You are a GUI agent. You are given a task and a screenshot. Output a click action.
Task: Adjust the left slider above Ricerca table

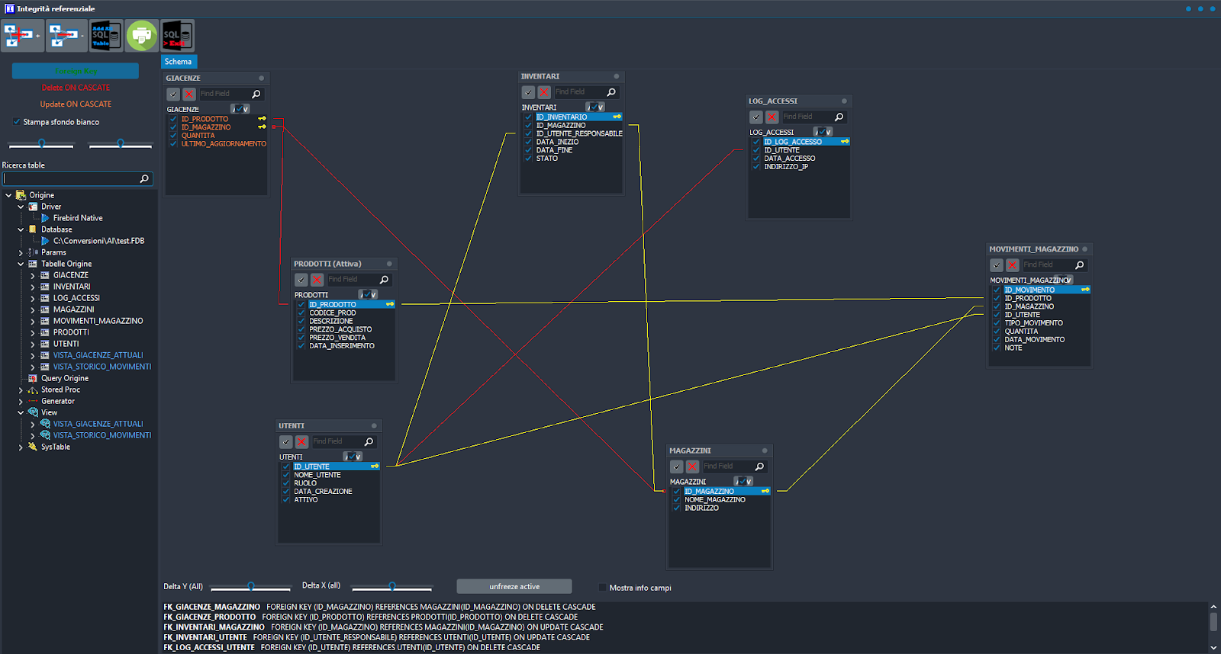point(41,143)
